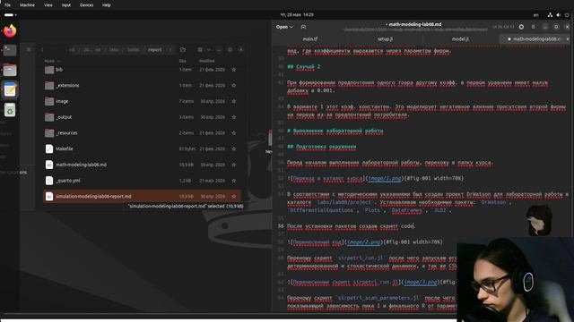
Task: Click the report path segment
Action: [155, 50]
